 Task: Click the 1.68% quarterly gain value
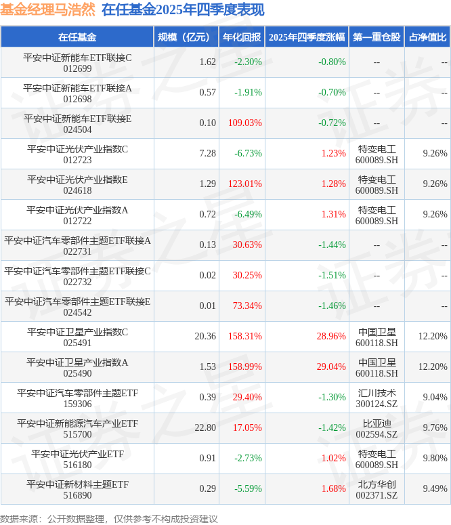pos(334,488)
